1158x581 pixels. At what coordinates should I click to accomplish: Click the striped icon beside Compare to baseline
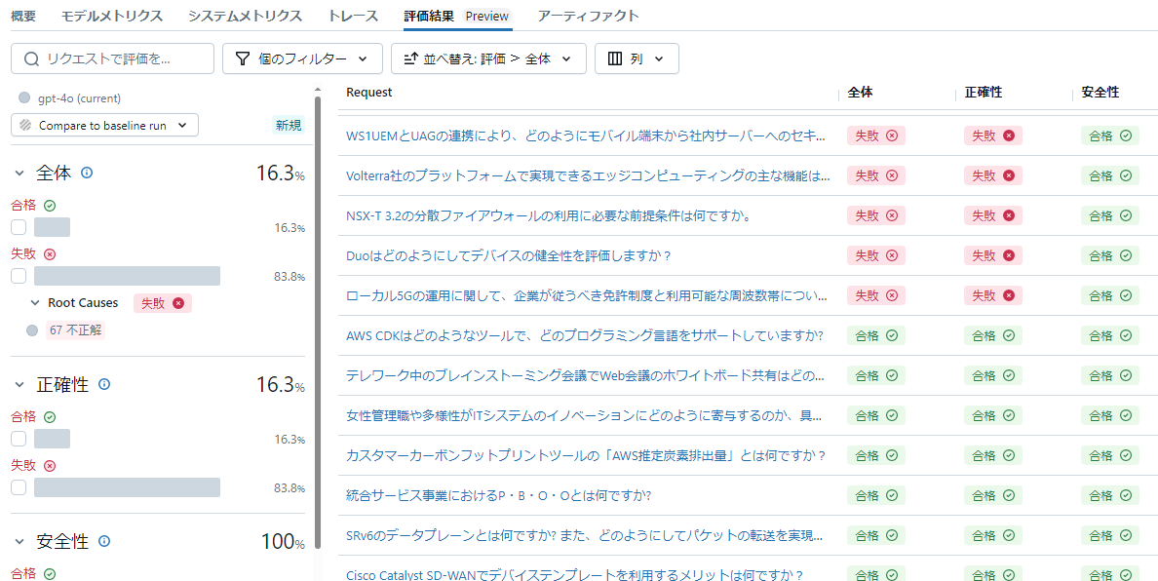(26, 126)
